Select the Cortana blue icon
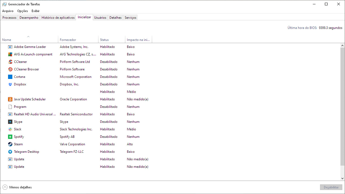Screen dimensions: 345x194 point(10,77)
